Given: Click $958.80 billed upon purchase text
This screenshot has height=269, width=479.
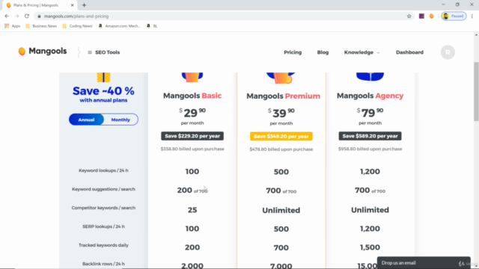Looking at the screenshot, I should (x=370, y=149).
